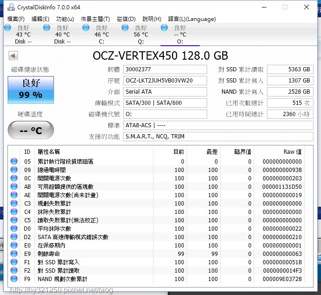Select the 總通電時間 attribute name
Screen dimensions: 321x295
click(x=52, y=170)
